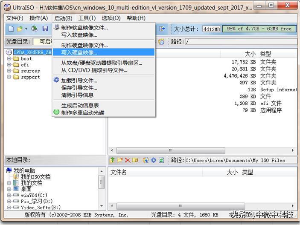Click the Save floppy-disk toolbar icon
Image resolution: width=300 pixels, height=225 pixels.
click(x=45, y=29)
